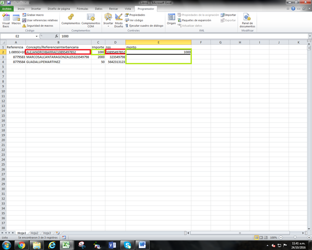Select column A header
Screen dimensions: 312x250
pyautogui.click(x=16, y=42)
